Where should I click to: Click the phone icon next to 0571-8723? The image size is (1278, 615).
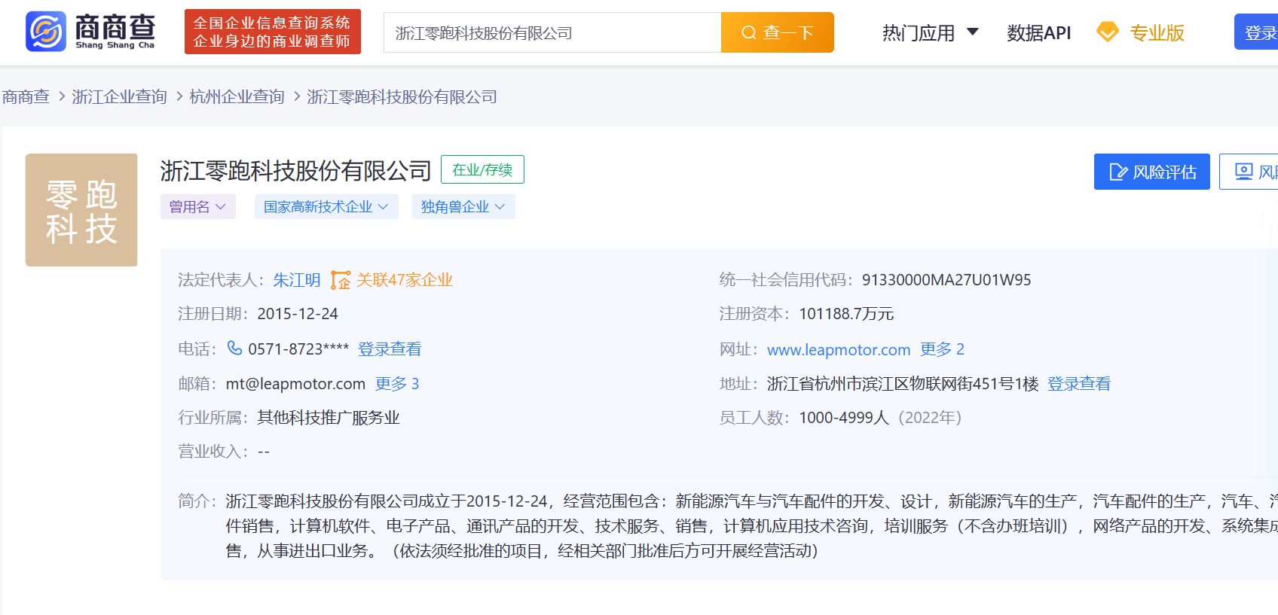click(x=235, y=348)
